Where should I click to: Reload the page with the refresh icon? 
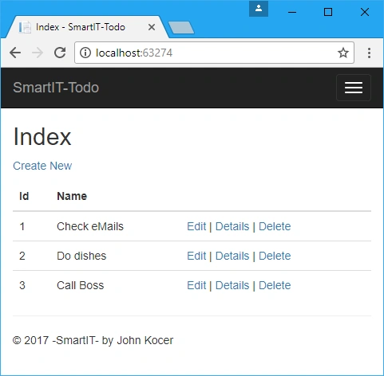click(x=60, y=53)
